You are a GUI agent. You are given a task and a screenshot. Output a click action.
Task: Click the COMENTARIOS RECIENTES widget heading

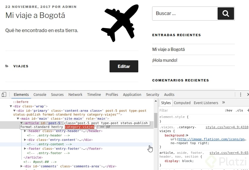click(x=181, y=80)
